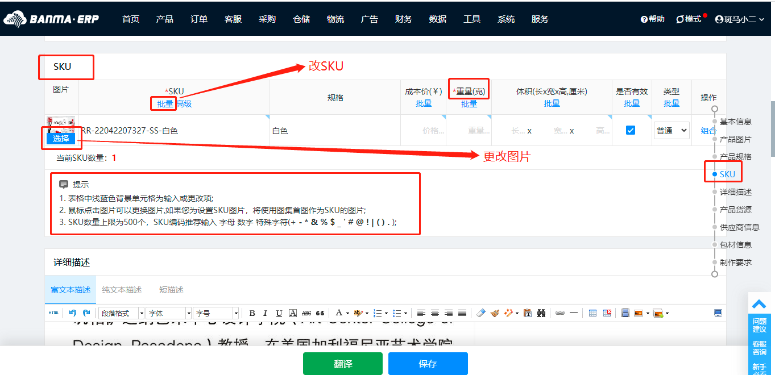This screenshot has width=775, height=375.
Task: Align text to the right
Action: coord(449,313)
